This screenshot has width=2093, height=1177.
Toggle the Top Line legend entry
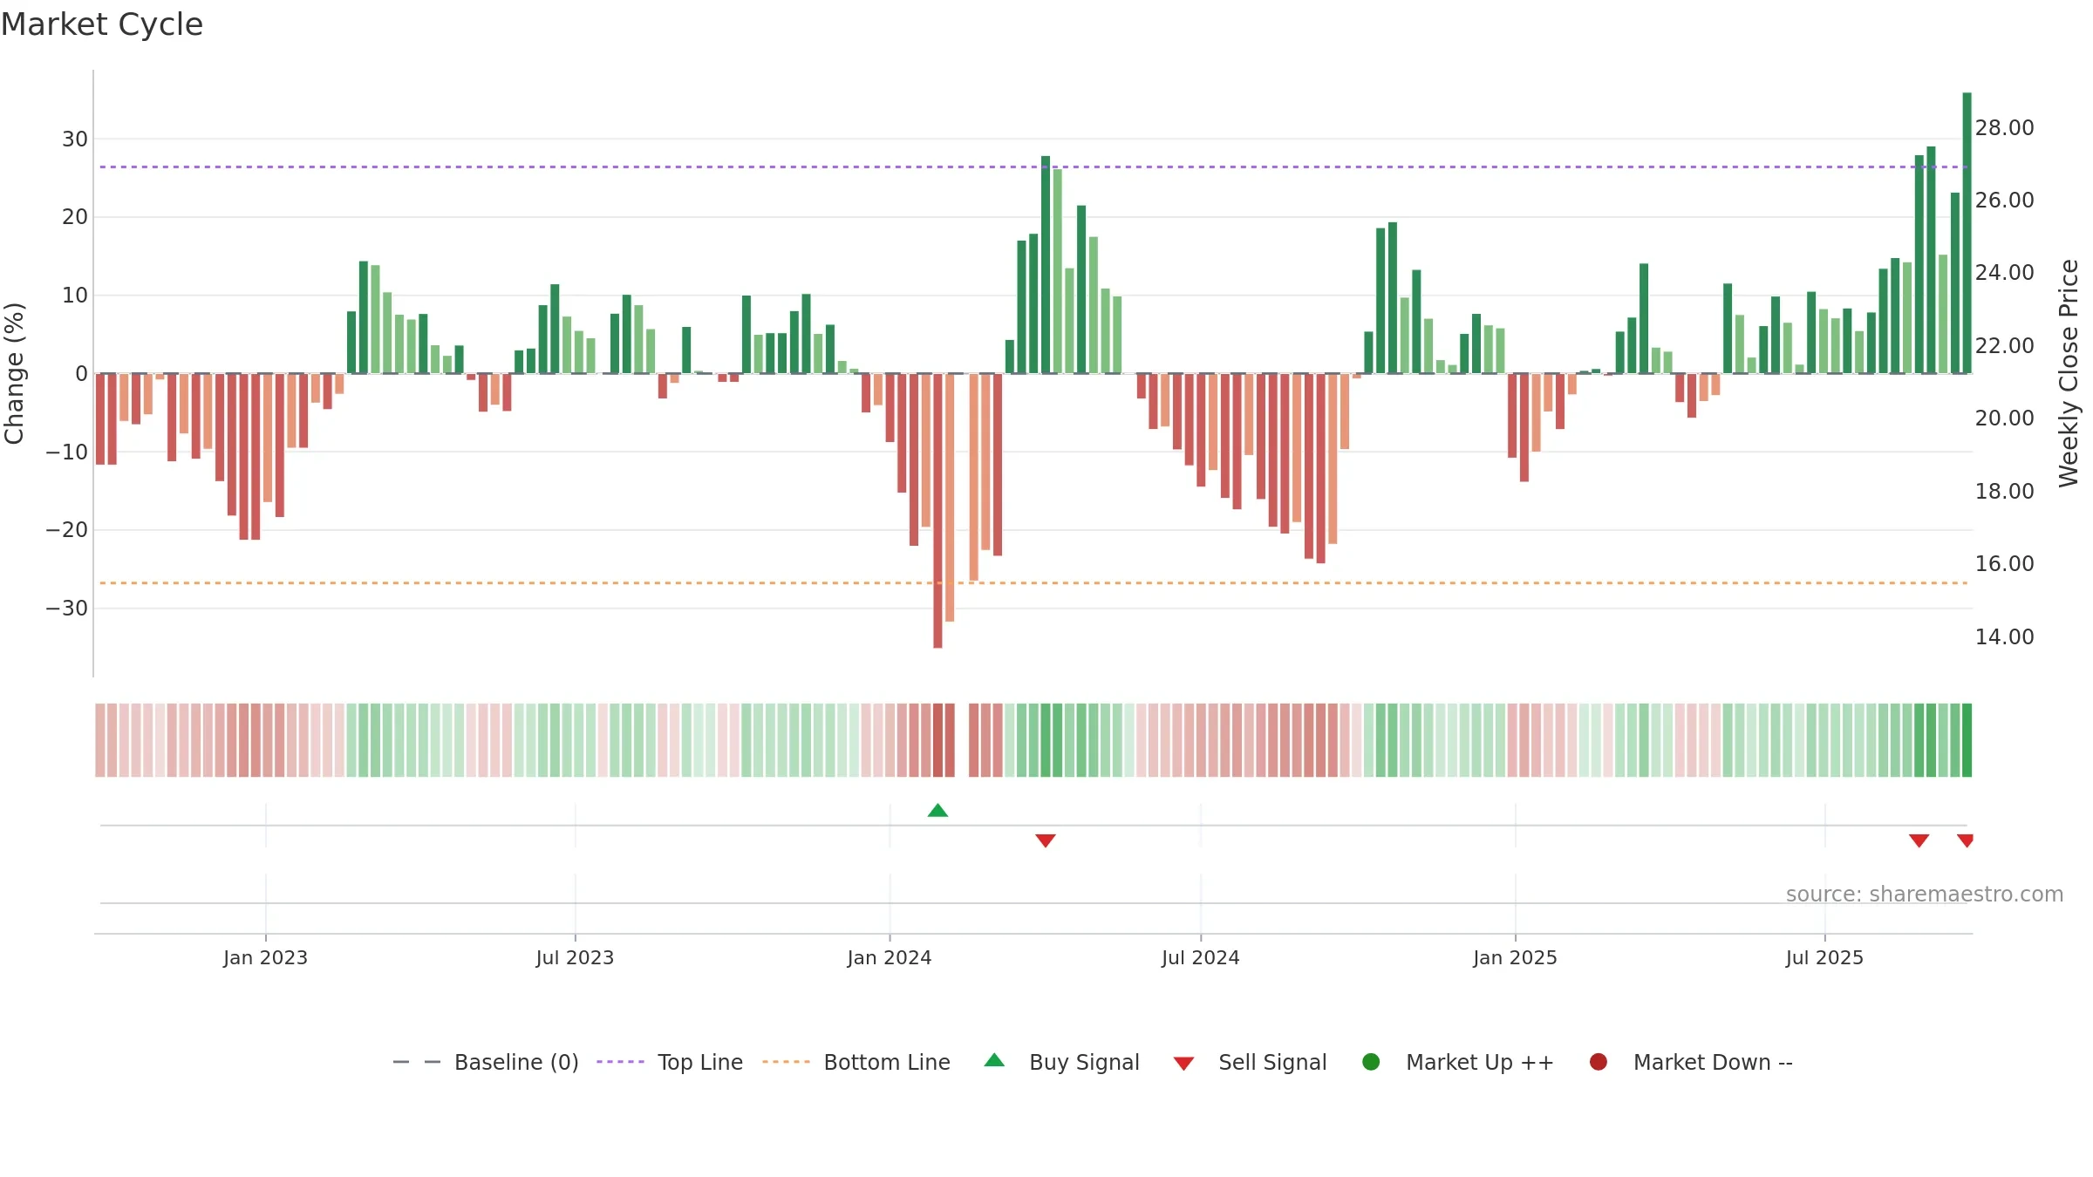pos(670,1062)
